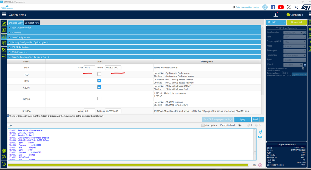Image resolution: width=311 pixels, height=170 pixels.
Task: Click the ST logo
Action: pyautogui.click(x=306, y=7)
